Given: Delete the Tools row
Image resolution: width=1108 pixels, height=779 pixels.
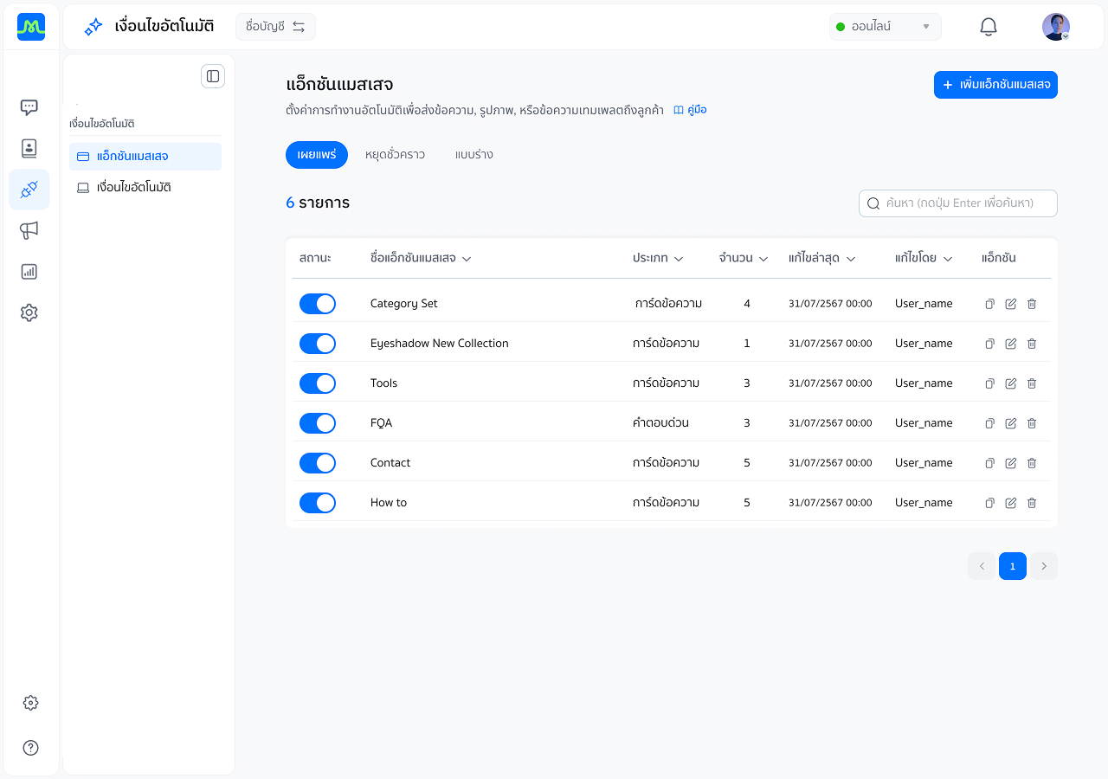Looking at the screenshot, I should point(1032,383).
